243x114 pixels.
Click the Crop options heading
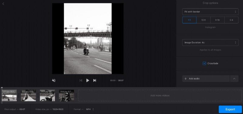(x=210, y=3)
